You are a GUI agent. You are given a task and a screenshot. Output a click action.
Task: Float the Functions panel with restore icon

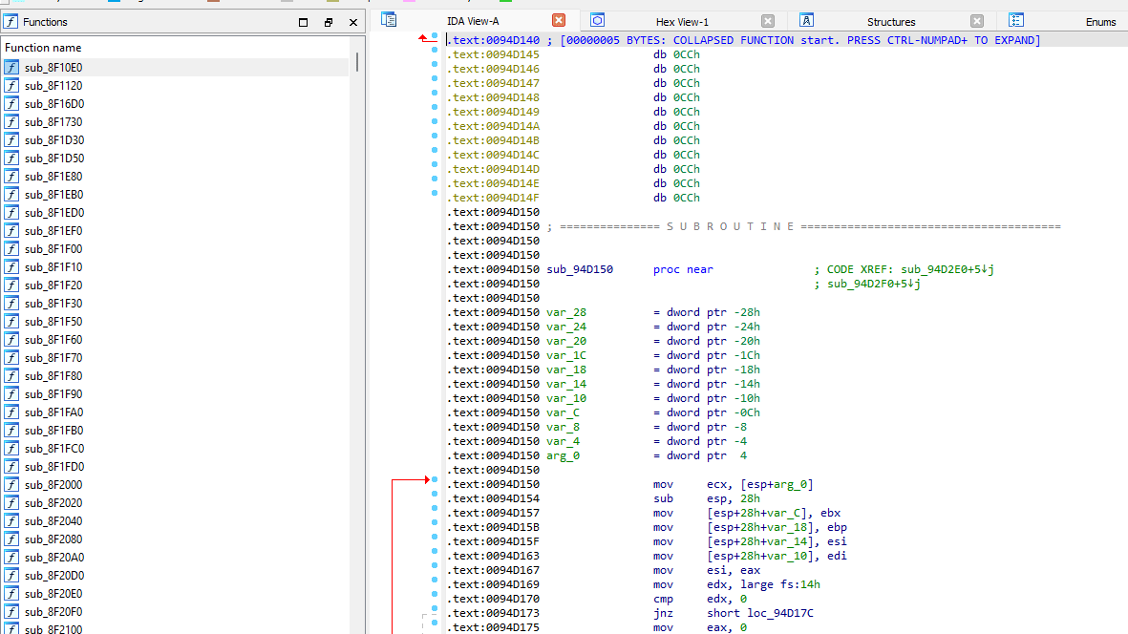pyautogui.click(x=328, y=22)
